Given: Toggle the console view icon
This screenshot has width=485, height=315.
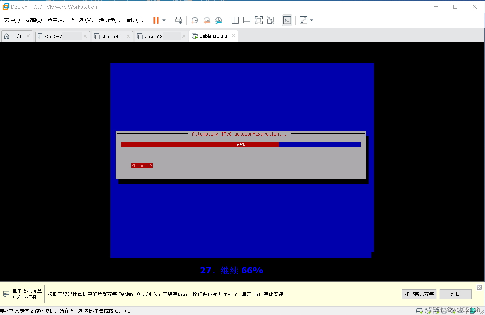Looking at the screenshot, I should 287,20.
